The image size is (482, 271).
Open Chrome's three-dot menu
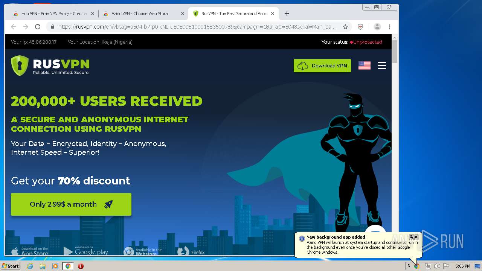point(389,27)
